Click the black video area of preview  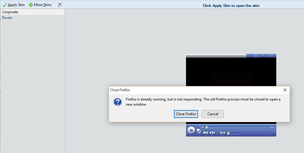click(x=231, y=72)
